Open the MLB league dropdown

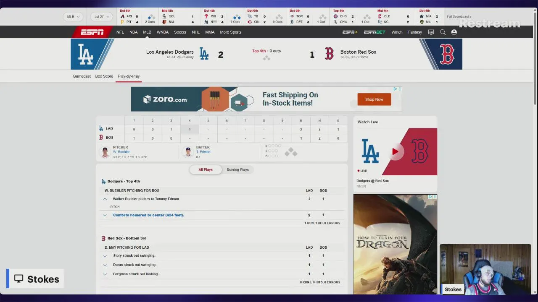(x=73, y=17)
